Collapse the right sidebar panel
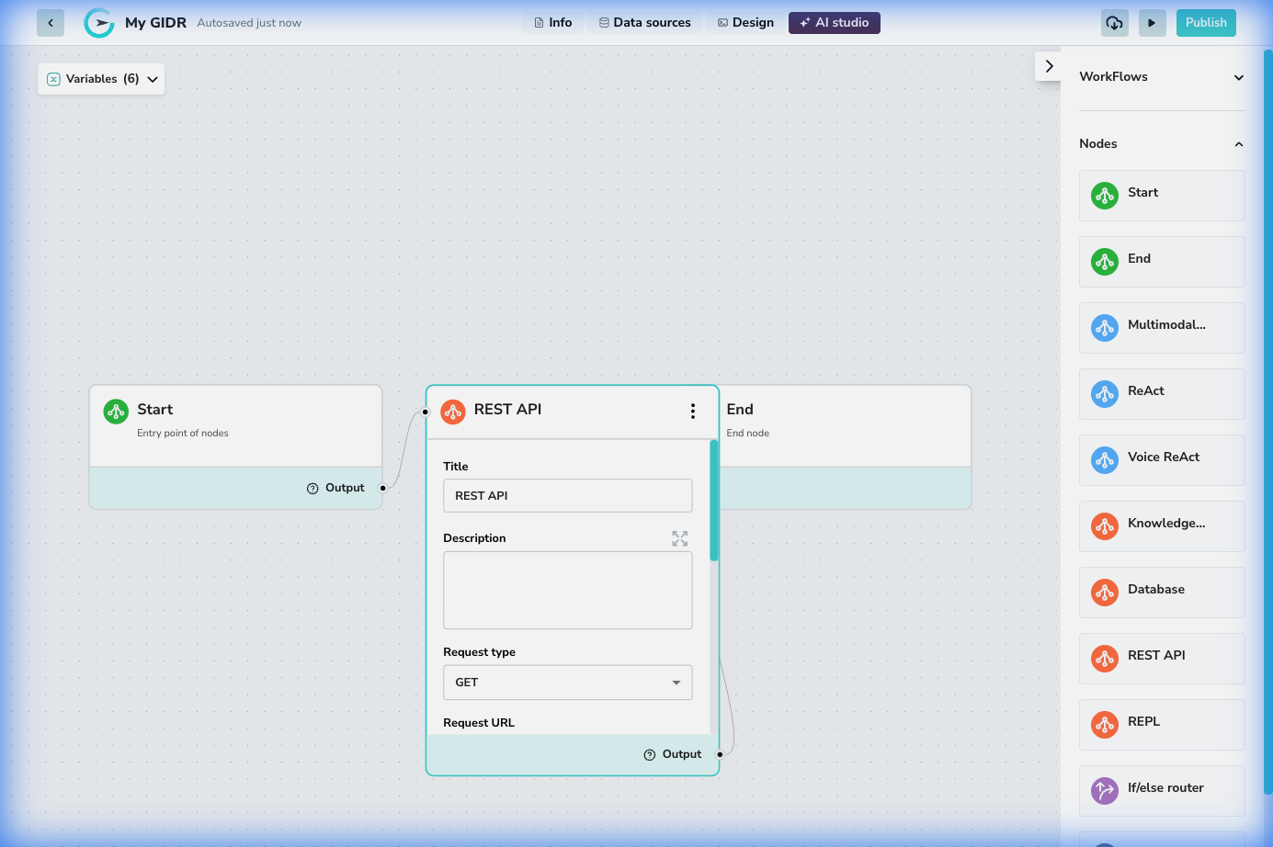 coord(1049,66)
